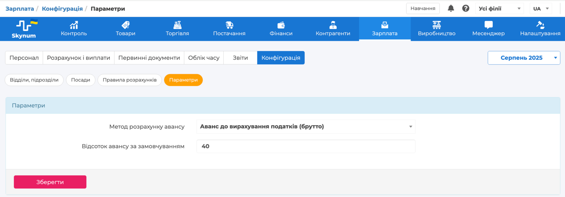Switch to the Облік часу tab

[x=203, y=58]
